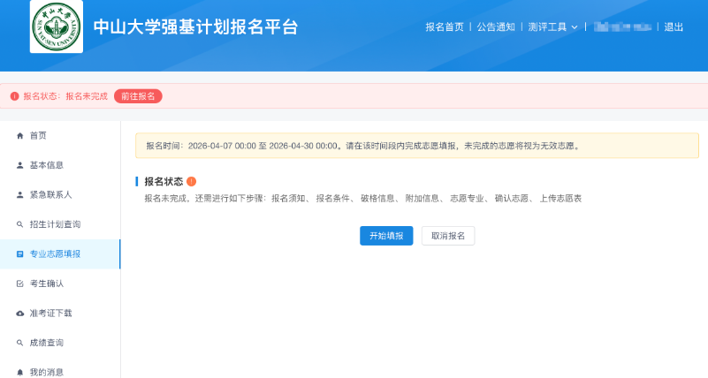Open 公告通知 in the top navigation
708x378 pixels.
[496, 27]
